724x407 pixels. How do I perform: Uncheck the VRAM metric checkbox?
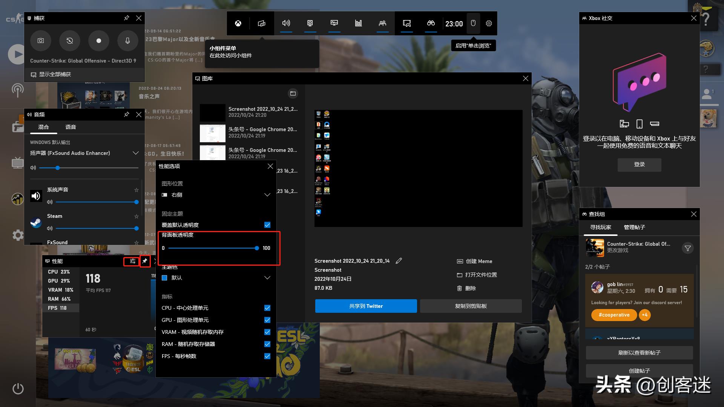pos(267,332)
